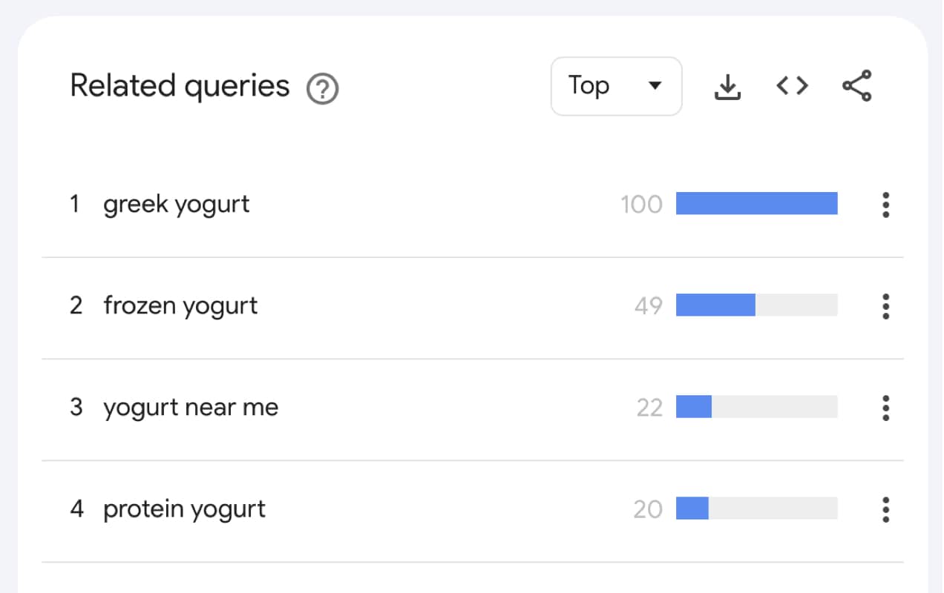
Task: Open the three-dot menu for greek yogurt
Action: (x=885, y=205)
